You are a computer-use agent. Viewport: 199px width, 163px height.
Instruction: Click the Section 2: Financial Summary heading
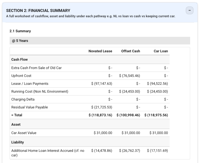pos(38,10)
